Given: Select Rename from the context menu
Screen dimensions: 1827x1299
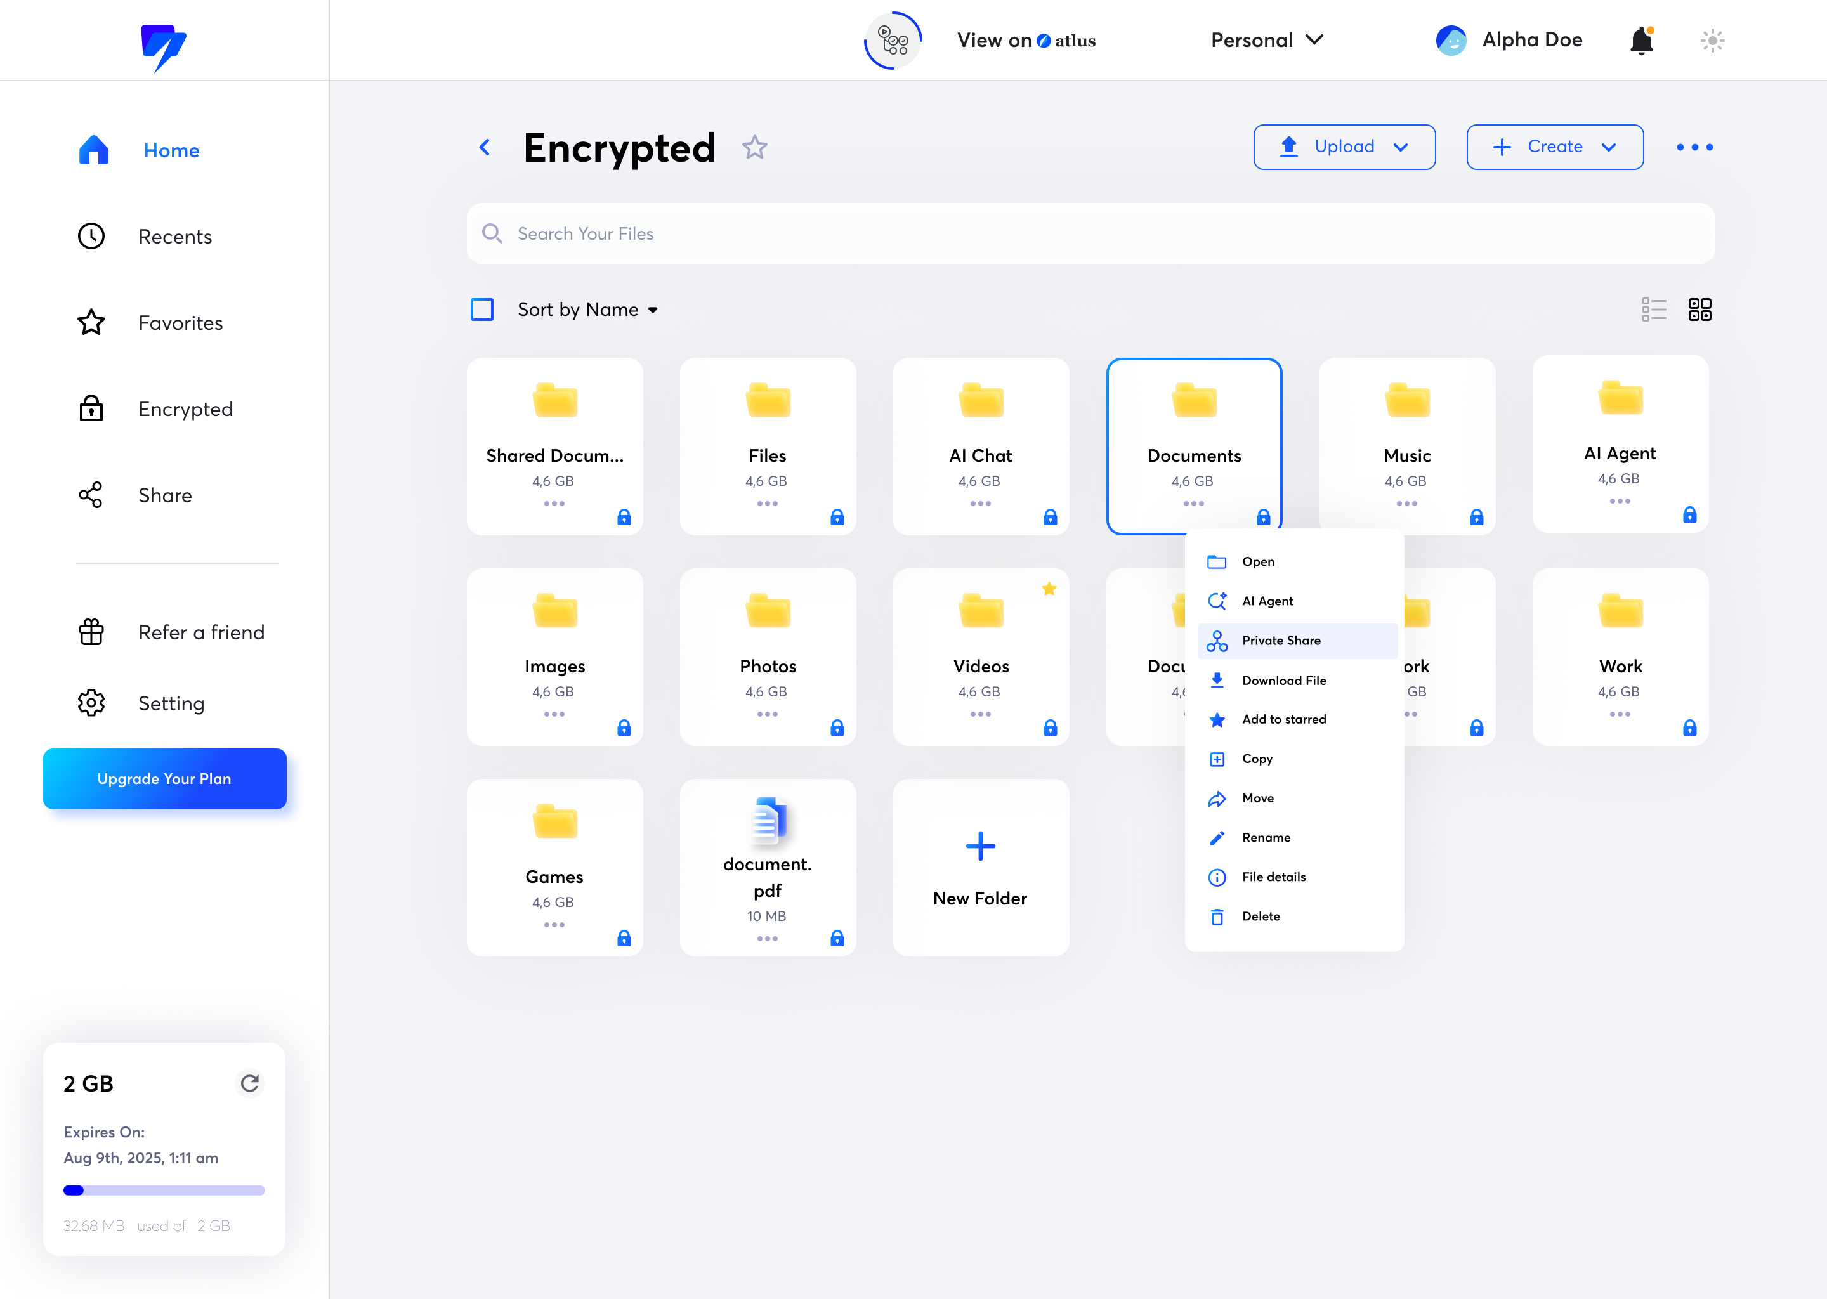Looking at the screenshot, I should 1266,838.
